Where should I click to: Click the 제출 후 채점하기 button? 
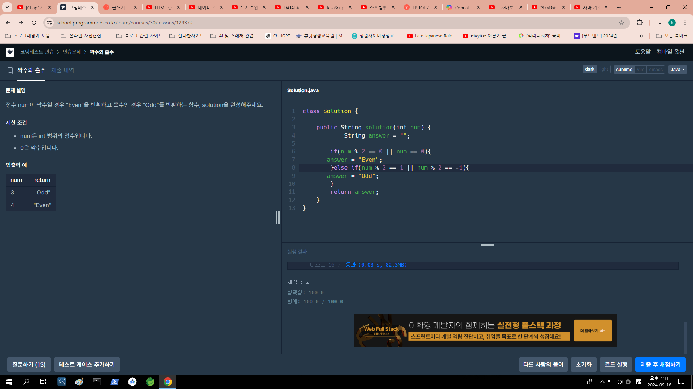pyautogui.click(x=660, y=365)
